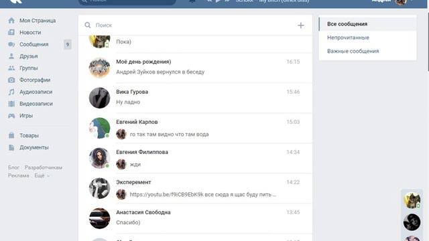This screenshot has width=429, height=241.
Task: Open Моё день рождения) conversation
Action: 195,68
